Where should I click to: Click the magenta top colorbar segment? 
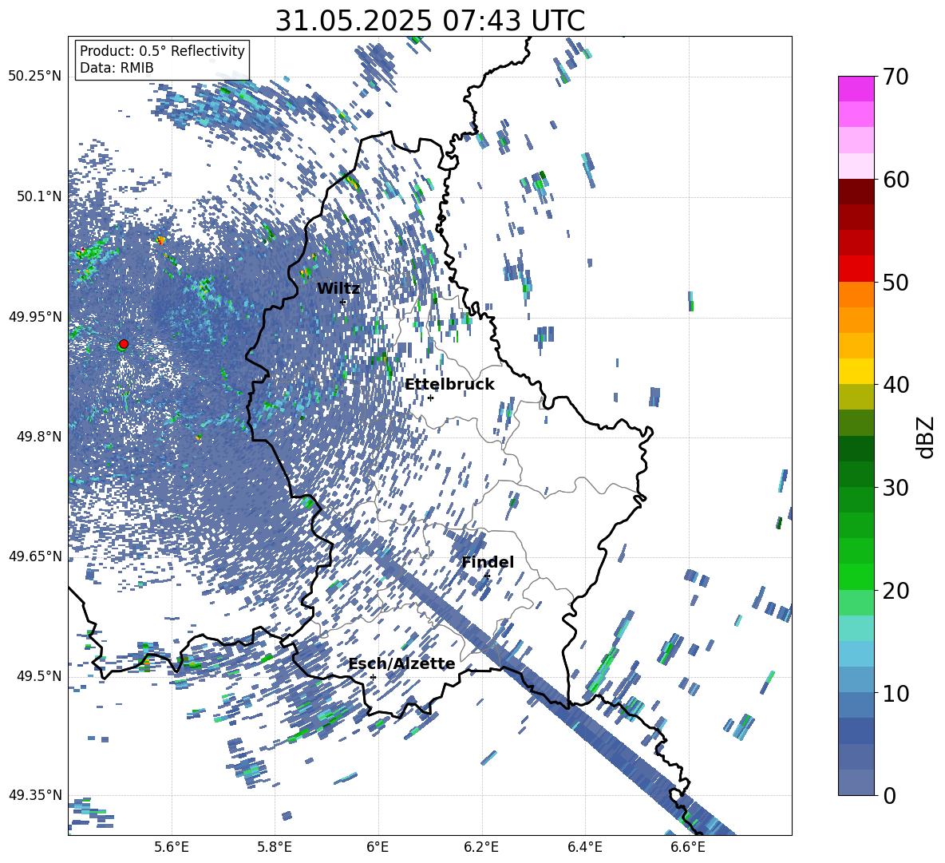(856, 89)
